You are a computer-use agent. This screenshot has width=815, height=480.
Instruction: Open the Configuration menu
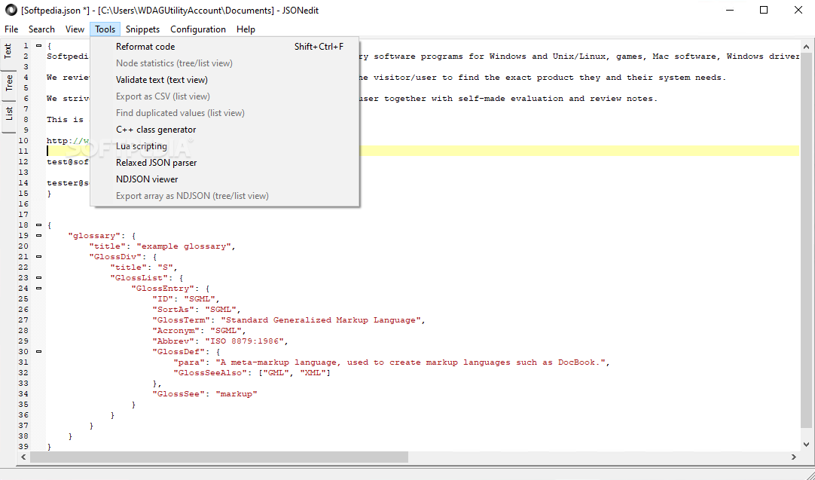tap(198, 29)
